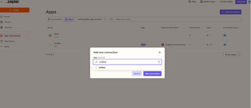The width and height of the screenshot is (251, 108).
Task: Click the Slack app name
Action: click(x=57, y=34)
